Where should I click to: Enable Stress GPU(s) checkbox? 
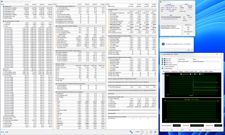click(x=165, y=68)
